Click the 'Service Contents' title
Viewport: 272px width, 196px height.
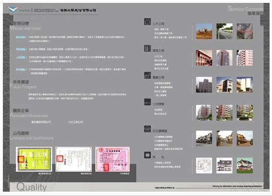click(x=246, y=9)
